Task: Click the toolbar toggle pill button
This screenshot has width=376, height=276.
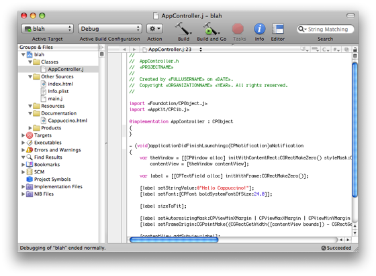Action: coord(350,16)
